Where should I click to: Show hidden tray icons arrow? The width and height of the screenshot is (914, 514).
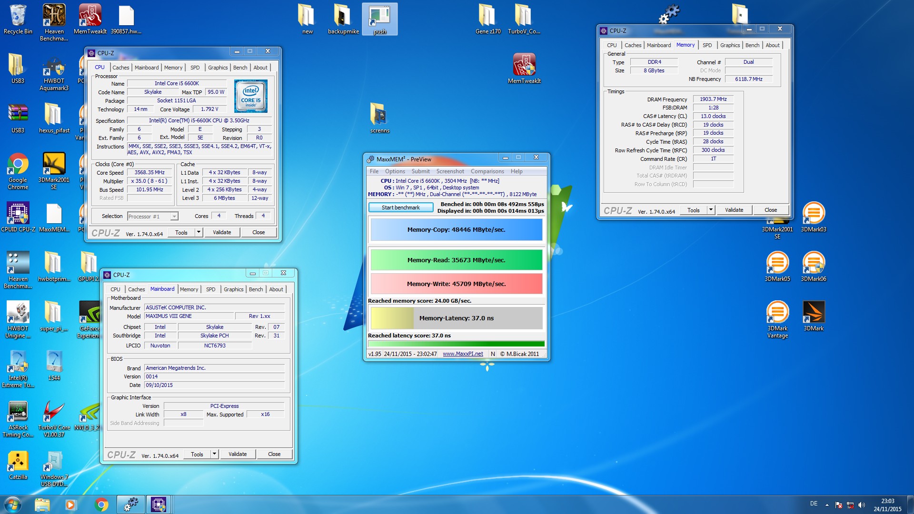point(827,505)
